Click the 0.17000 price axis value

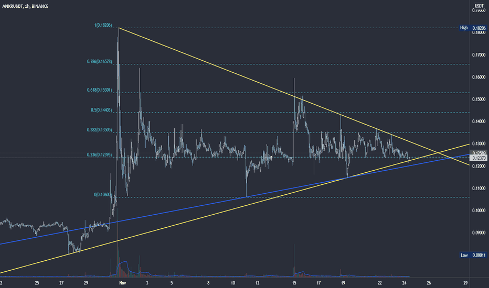479,55
